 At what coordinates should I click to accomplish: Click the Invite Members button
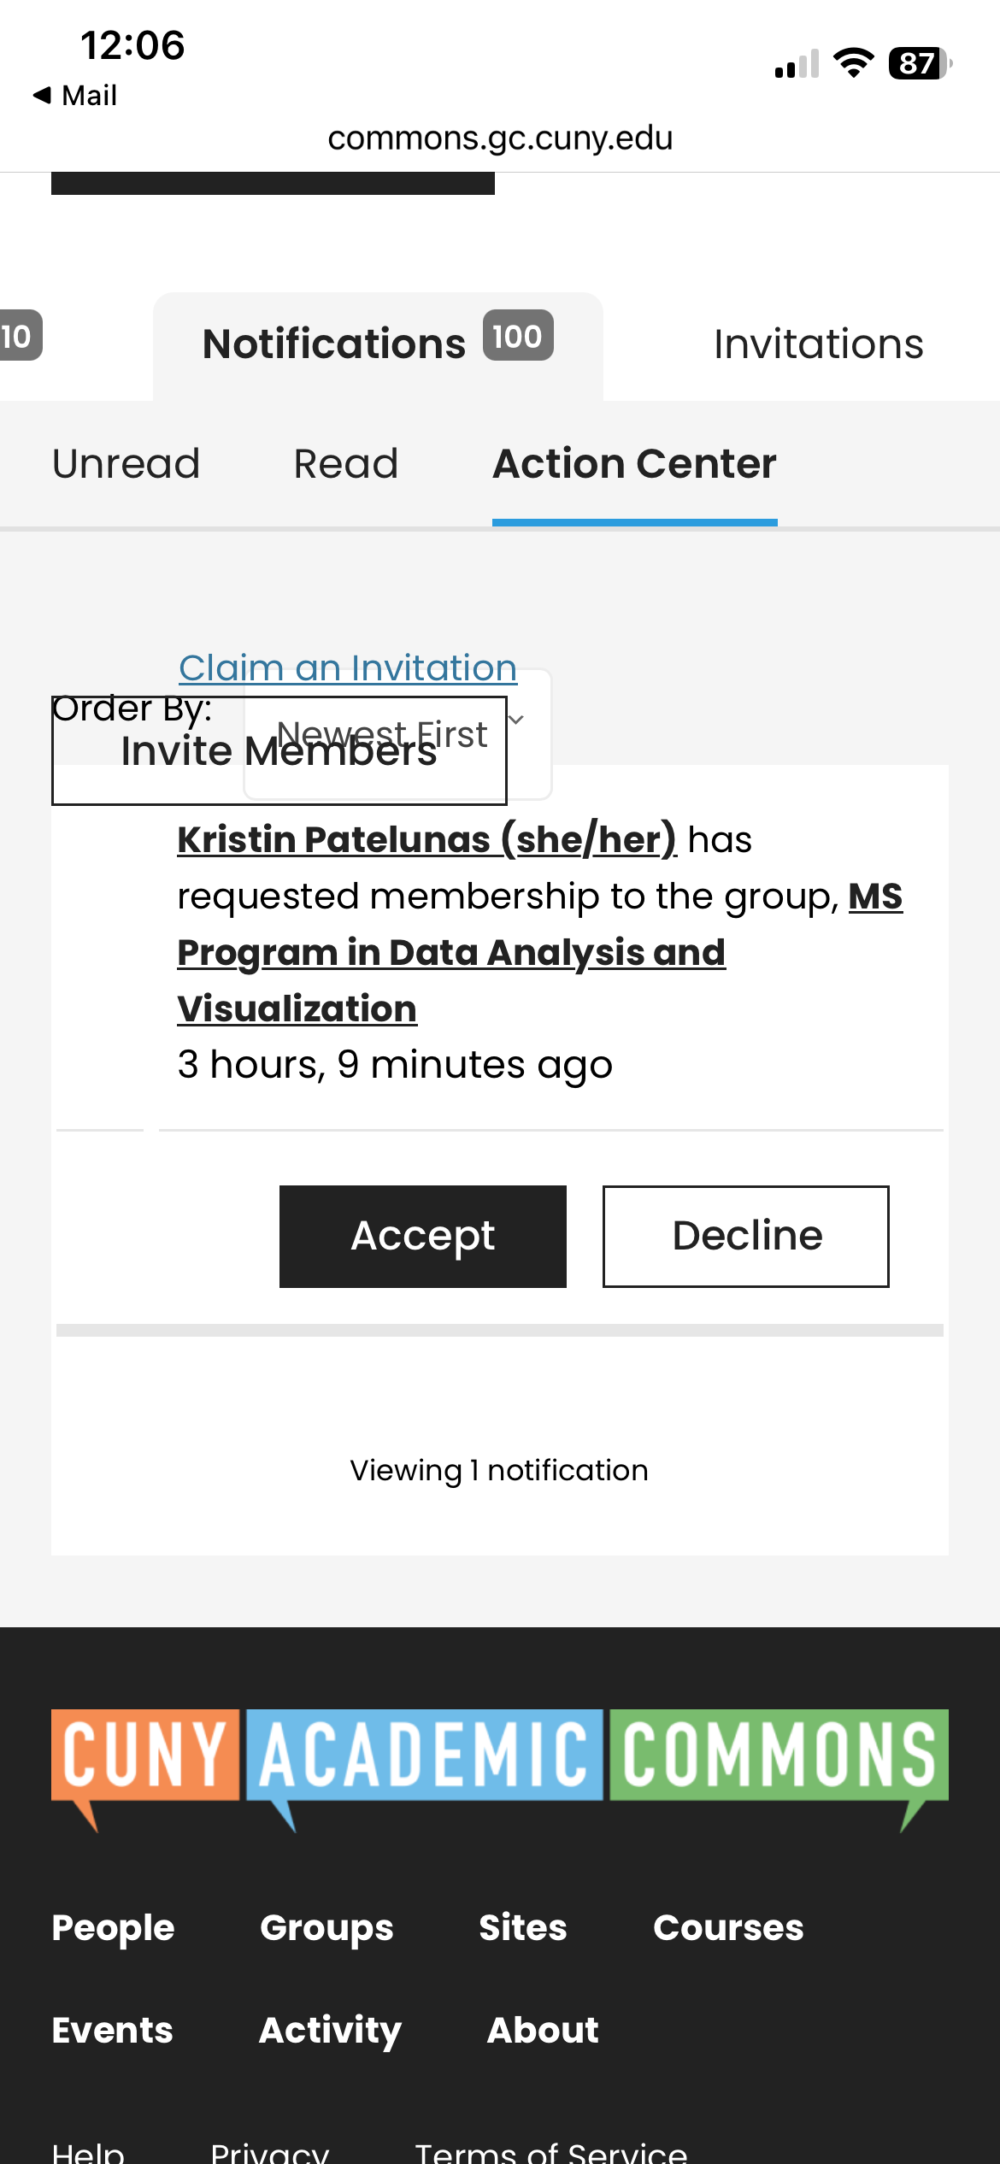(x=279, y=750)
